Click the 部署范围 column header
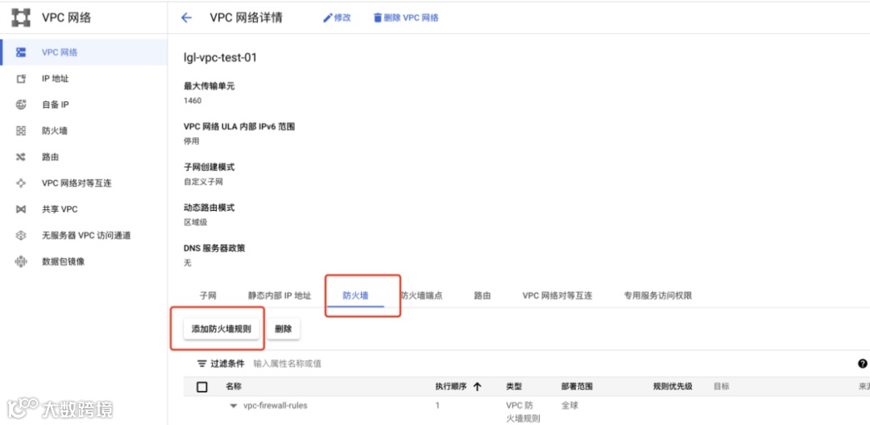The image size is (870, 425). pyautogui.click(x=577, y=387)
